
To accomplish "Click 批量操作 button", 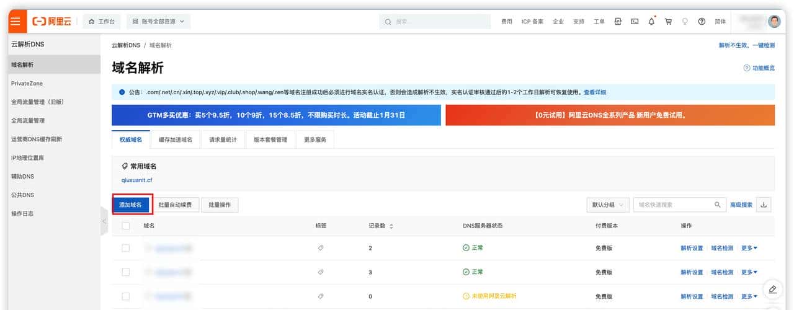I will coord(220,205).
